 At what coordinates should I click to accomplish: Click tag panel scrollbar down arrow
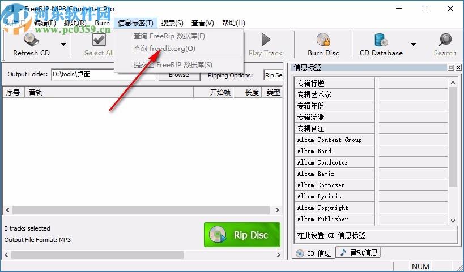(453, 221)
